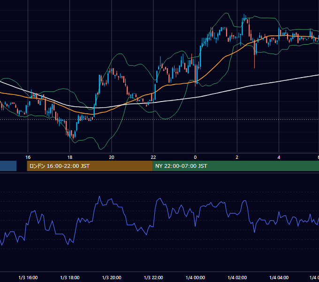Click the 4 hour label on the price chart axis
The image size is (319, 282).
tap(279, 157)
